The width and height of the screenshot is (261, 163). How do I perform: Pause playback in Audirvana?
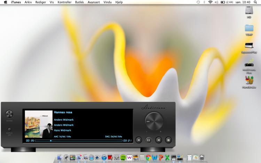coord(148,140)
